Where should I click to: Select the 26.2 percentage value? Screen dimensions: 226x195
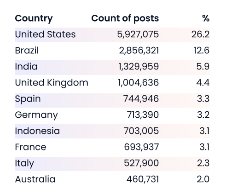[x=200, y=34]
